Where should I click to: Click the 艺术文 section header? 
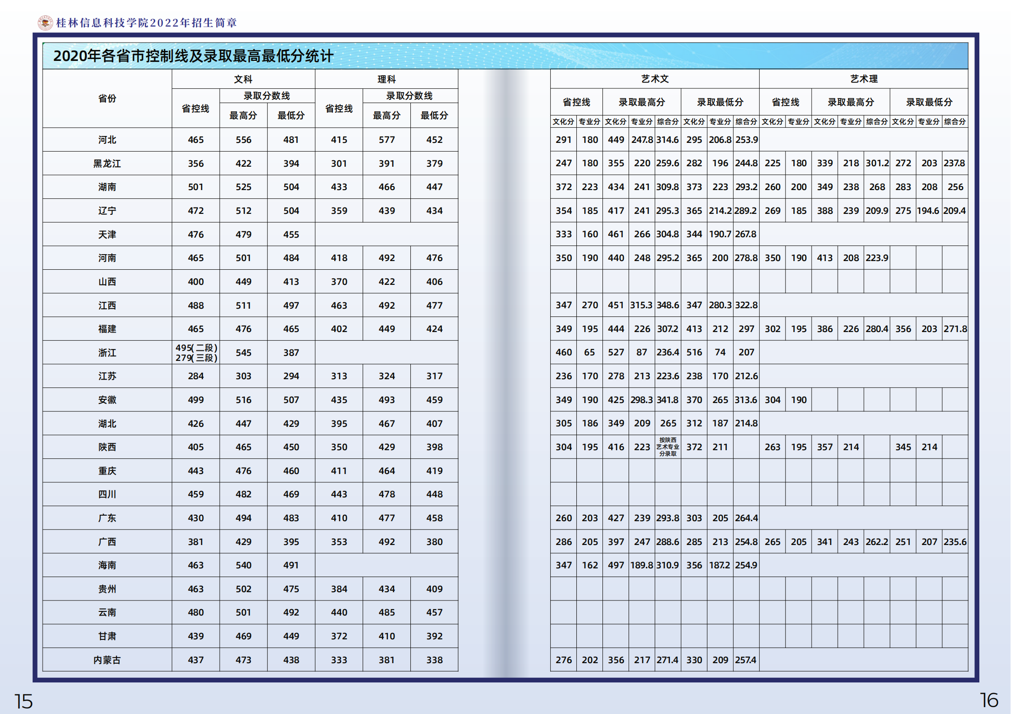[x=654, y=79]
